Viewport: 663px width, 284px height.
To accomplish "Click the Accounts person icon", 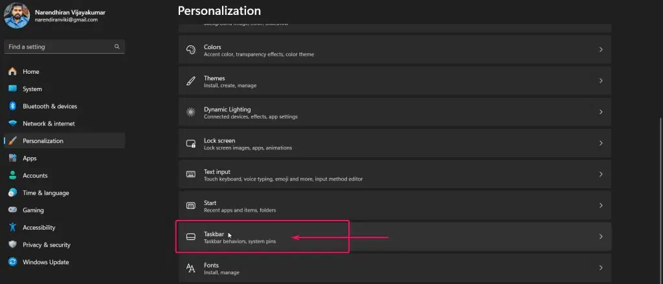I will tap(13, 175).
